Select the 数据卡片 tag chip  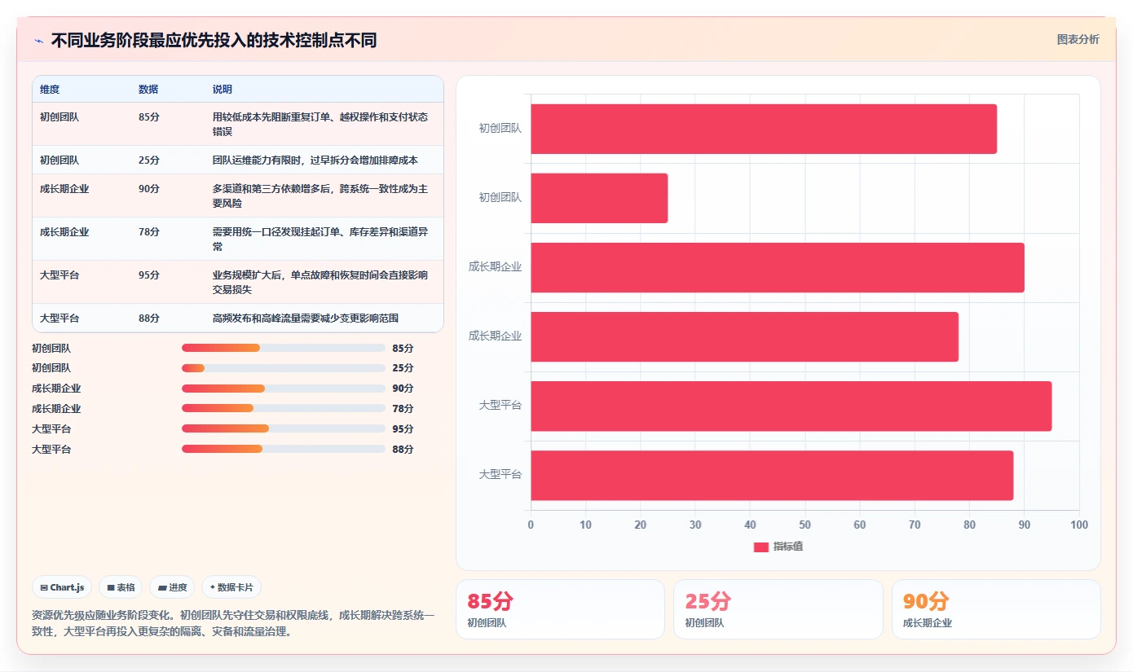click(231, 587)
